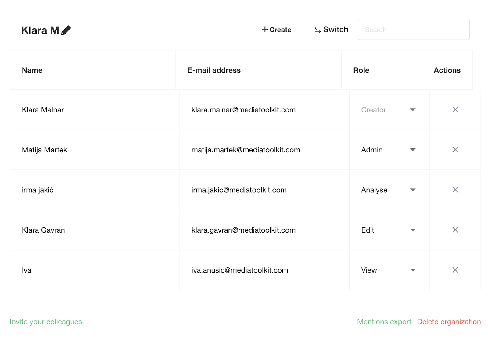488x342 pixels.
Task: Remove Klara Gavran using the X icon
Action: coord(455,230)
